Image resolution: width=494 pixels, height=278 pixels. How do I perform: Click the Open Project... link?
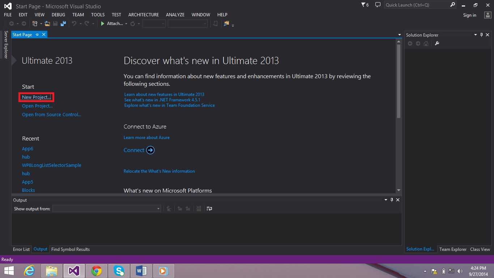tap(37, 106)
